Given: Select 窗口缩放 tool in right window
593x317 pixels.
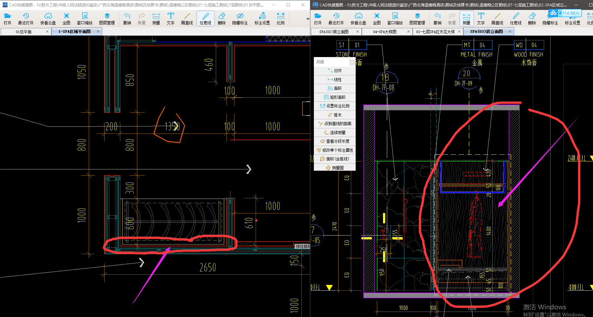Looking at the screenshot, I should 395,19.
